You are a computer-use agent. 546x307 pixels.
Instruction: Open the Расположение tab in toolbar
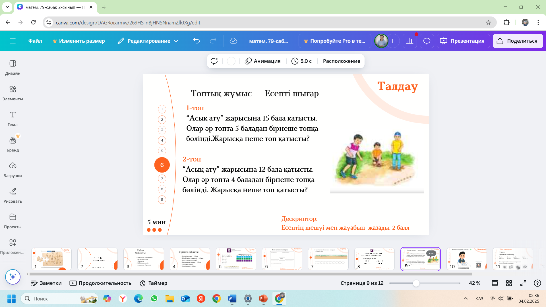click(x=341, y=61)
